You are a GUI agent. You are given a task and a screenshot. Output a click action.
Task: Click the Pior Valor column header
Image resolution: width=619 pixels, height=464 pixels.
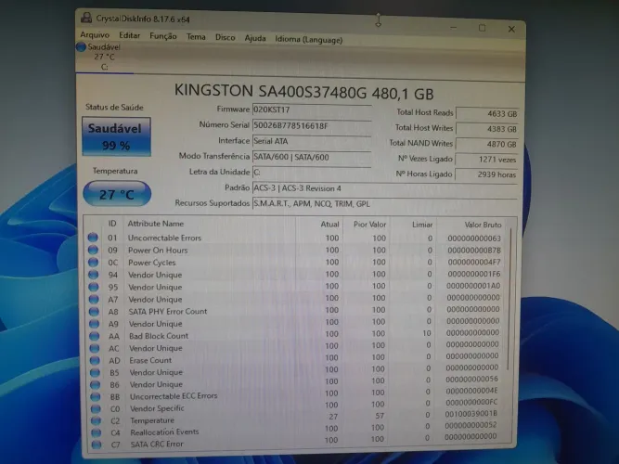click(x=369, y=225)
